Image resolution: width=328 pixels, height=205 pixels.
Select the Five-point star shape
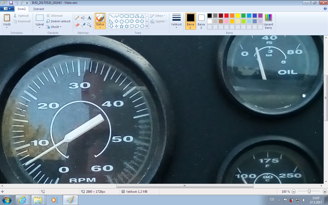coord(122,26)
